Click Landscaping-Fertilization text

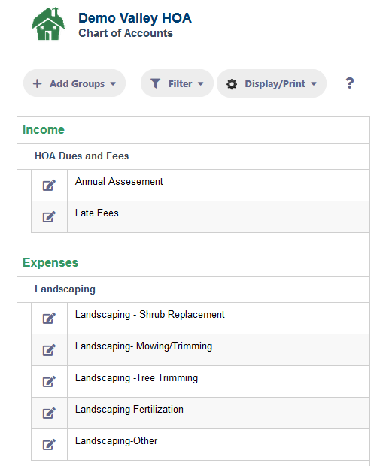tap(129, 409)
